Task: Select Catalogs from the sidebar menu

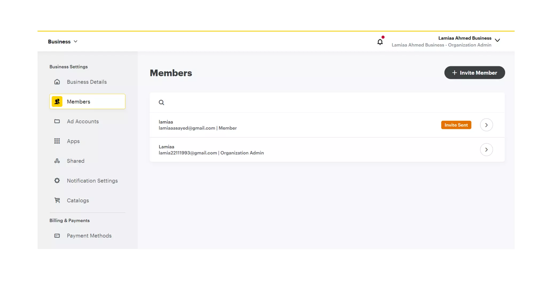Action: coord(78,201)
